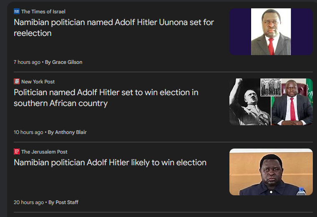Click the New York Post favicon icon
Screen dimensions: 317x217
17,81
